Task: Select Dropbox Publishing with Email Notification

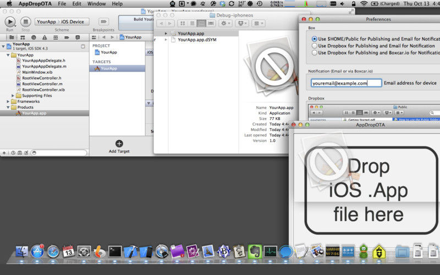Action: click(x=314, y=46)
